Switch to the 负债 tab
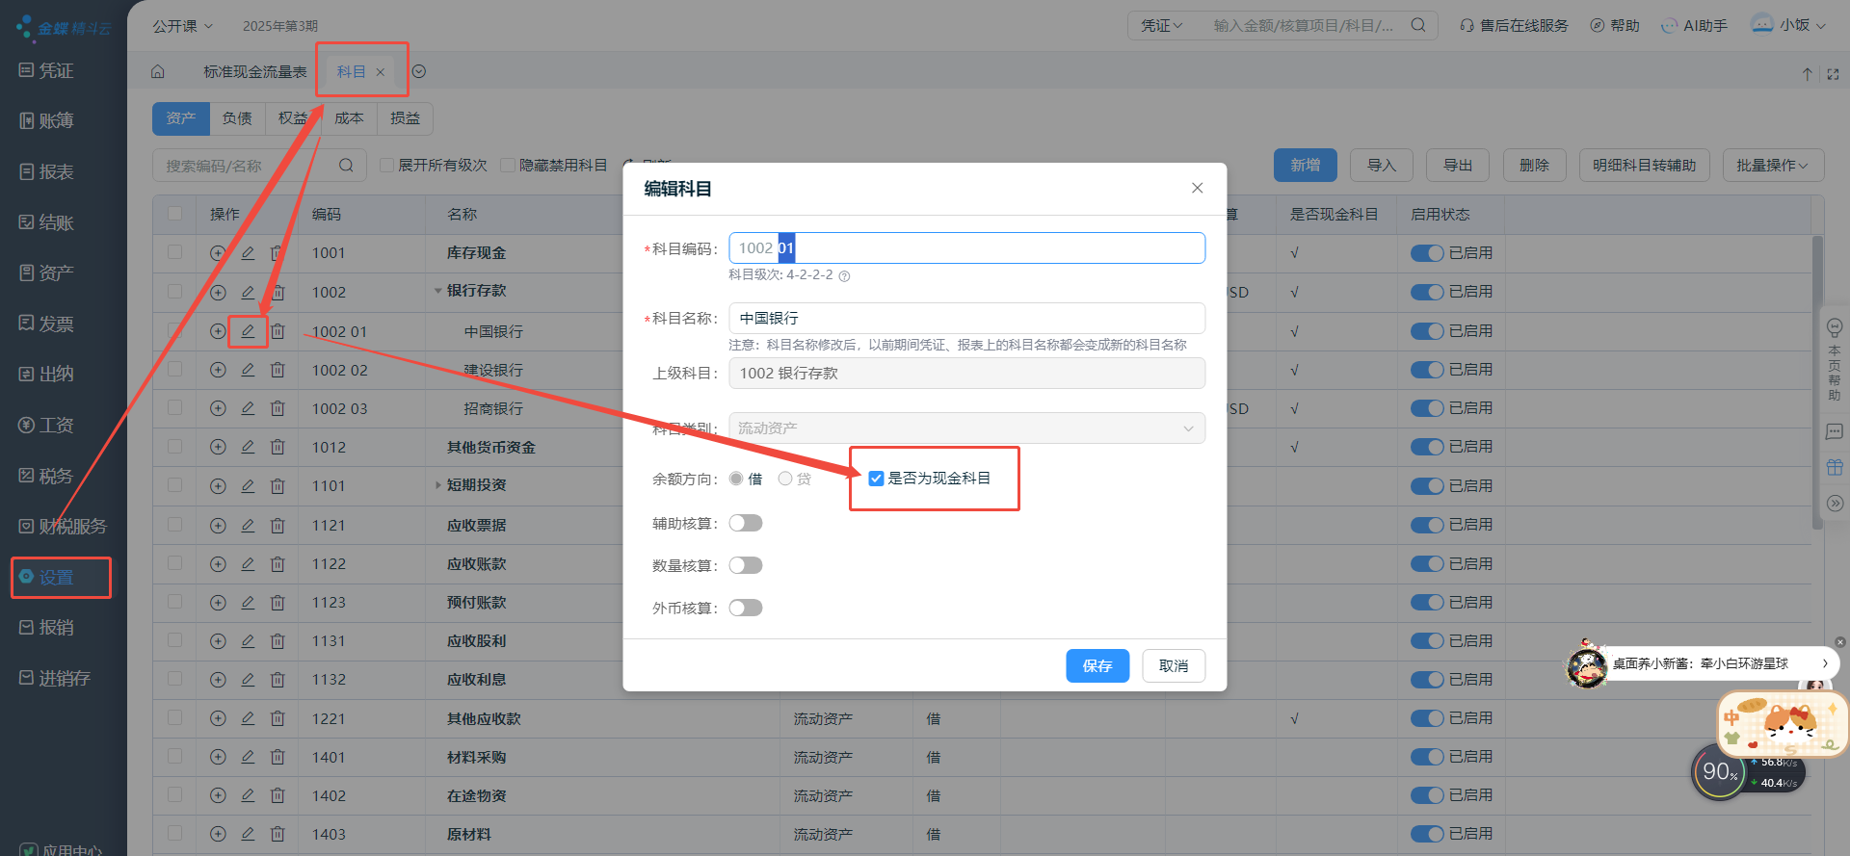Screen dimensions: 1850x856 coord(237,118)
